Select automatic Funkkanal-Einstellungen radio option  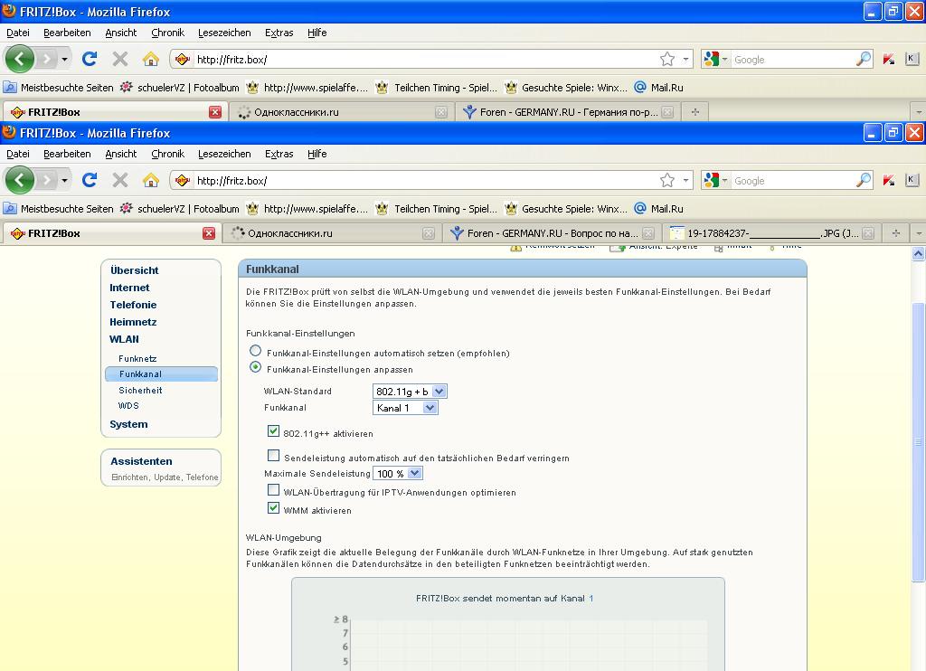(255, 351)
